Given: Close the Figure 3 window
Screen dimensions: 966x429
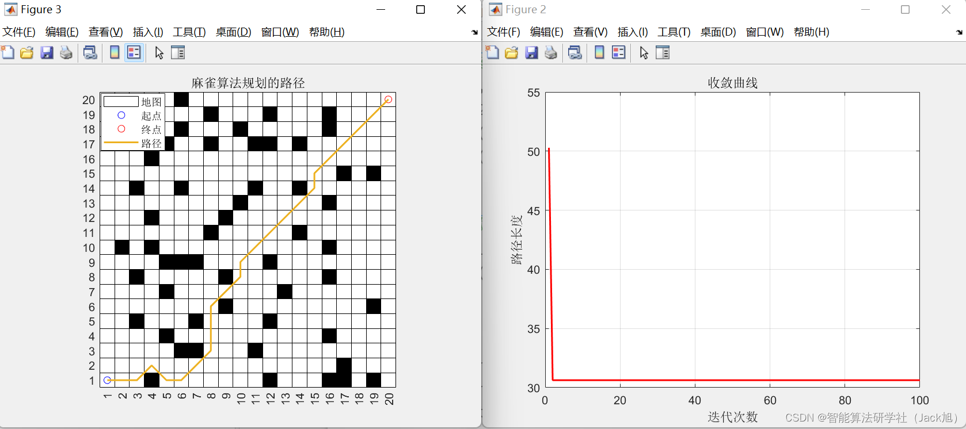Looking at the screenshot, I should pyautogui.click(x=461, y=10).
